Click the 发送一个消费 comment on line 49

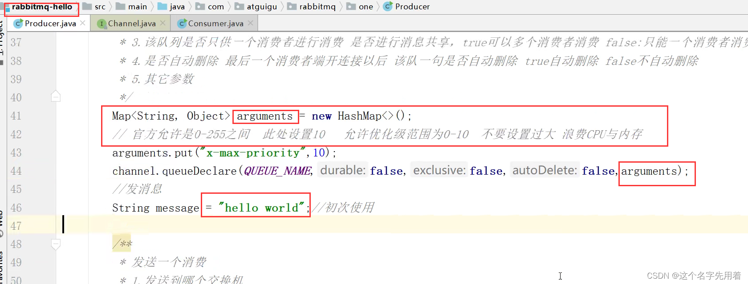pyautogui.click(x=169, y=262)
